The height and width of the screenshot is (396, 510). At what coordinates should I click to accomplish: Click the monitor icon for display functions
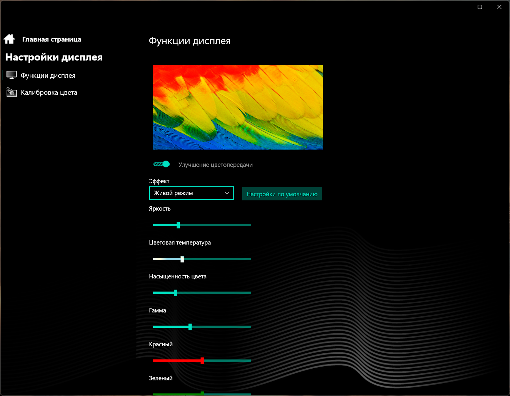pos(11,76)
